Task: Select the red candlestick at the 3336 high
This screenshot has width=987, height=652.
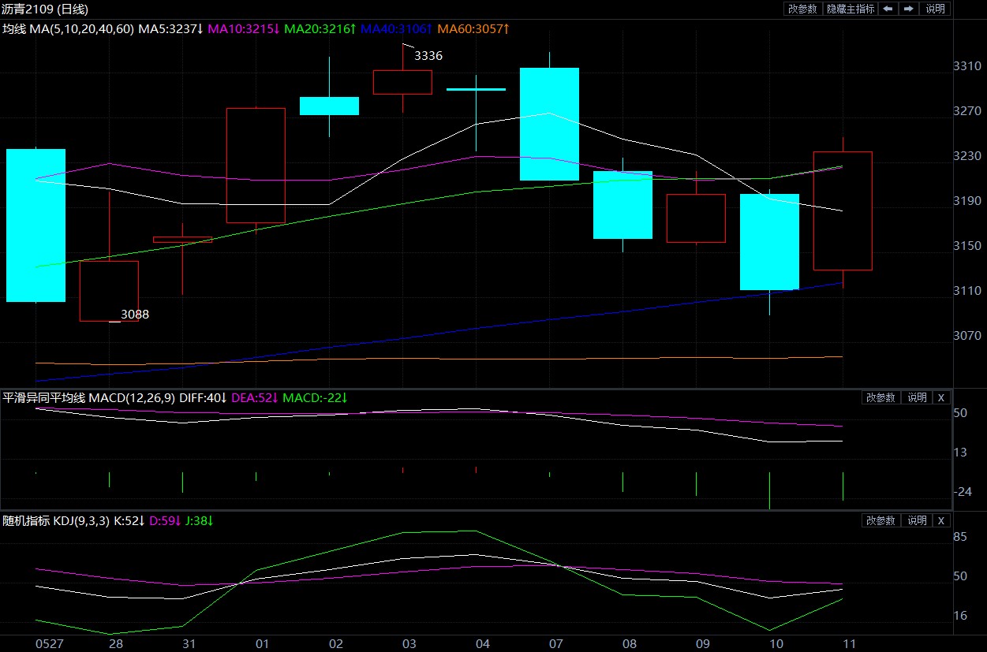Action: (402, 82)
